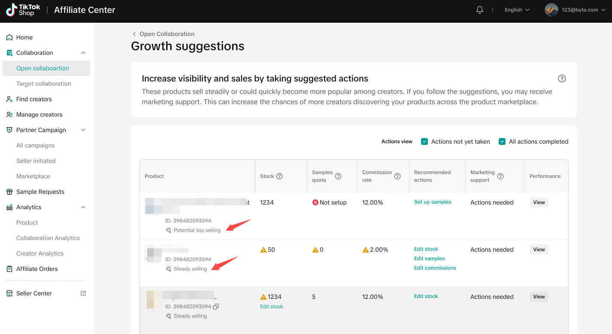This screenshot has height=334, width=612.
Task: Click the notification bell icon
Action: [x=480, y=10]
